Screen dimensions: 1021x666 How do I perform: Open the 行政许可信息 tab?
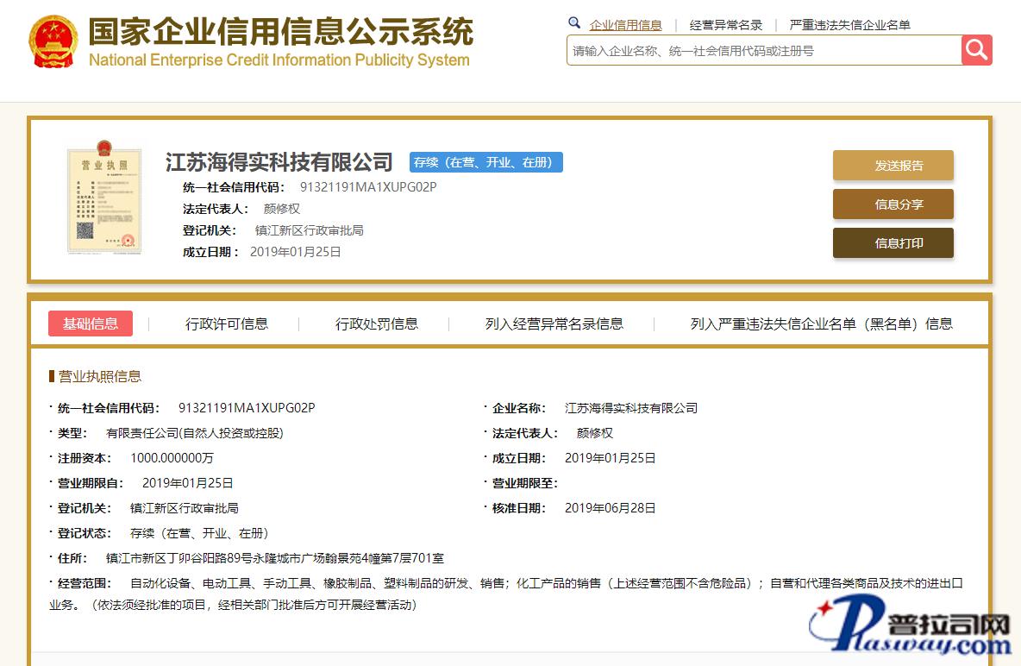tap(227, 324)
